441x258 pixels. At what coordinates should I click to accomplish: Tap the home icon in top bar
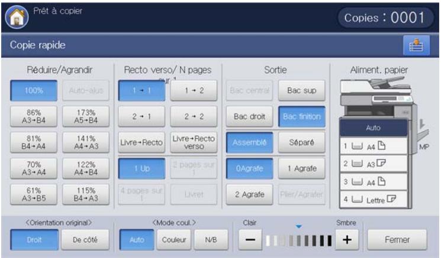pyautogui.click(x=13, y=16)
